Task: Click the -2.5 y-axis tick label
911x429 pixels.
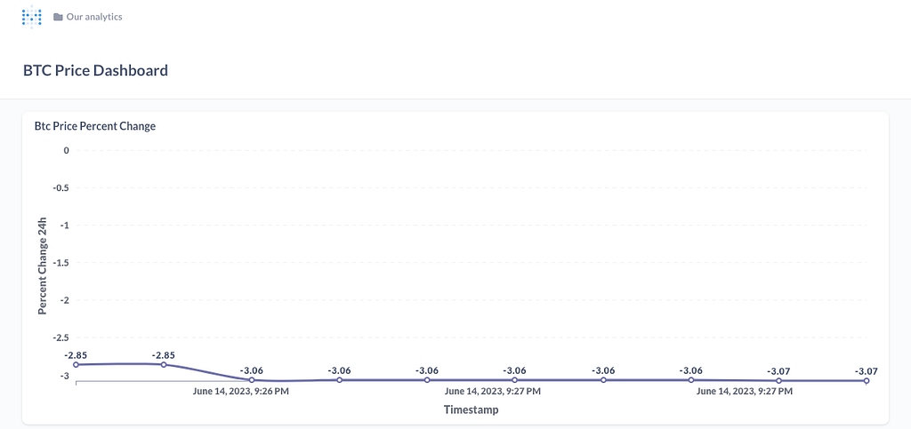Action: click(60, 338)
